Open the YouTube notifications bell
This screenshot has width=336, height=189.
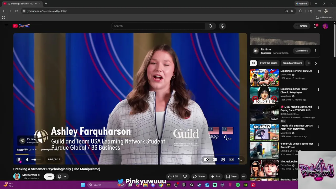(x=315, y=26)
